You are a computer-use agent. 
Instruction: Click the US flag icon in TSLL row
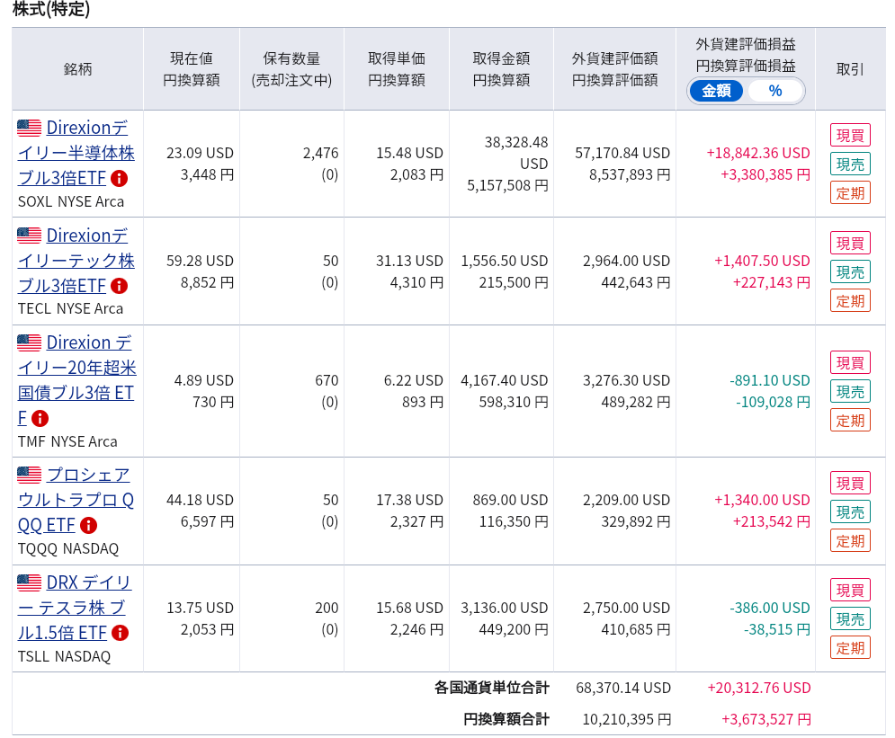29,582
